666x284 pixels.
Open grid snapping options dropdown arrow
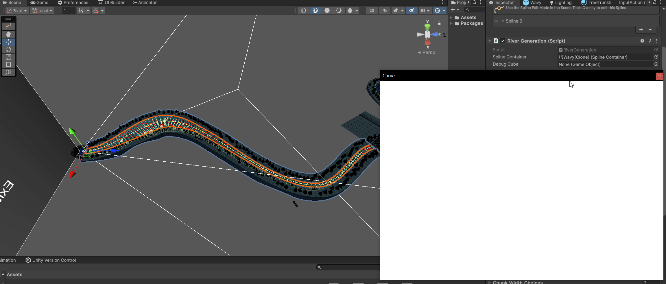(x=102, y=11)
